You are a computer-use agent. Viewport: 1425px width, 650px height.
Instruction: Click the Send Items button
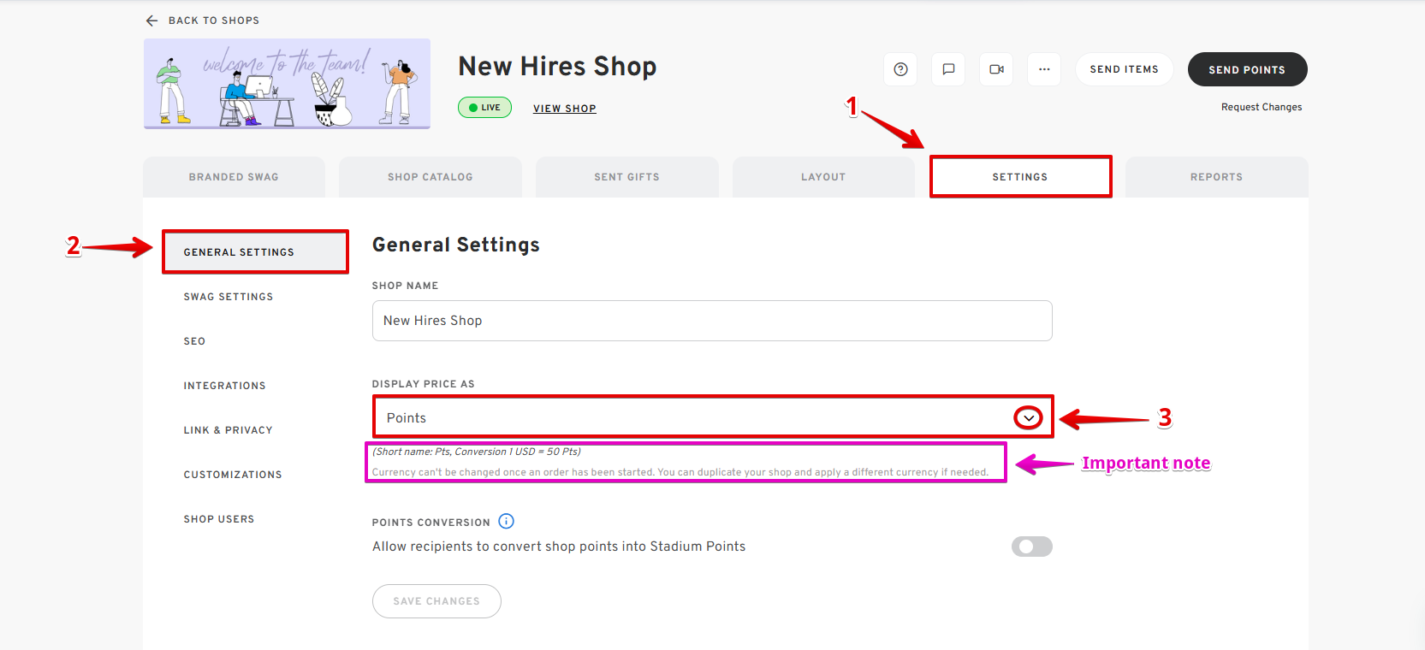(1124, 69)
